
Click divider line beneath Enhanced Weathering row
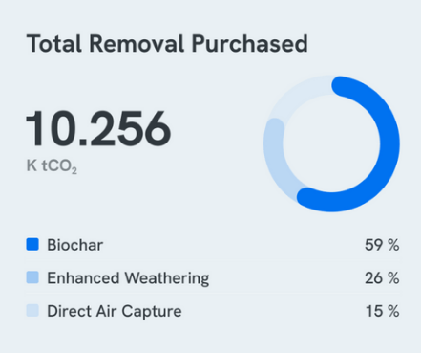coord(213,293)
